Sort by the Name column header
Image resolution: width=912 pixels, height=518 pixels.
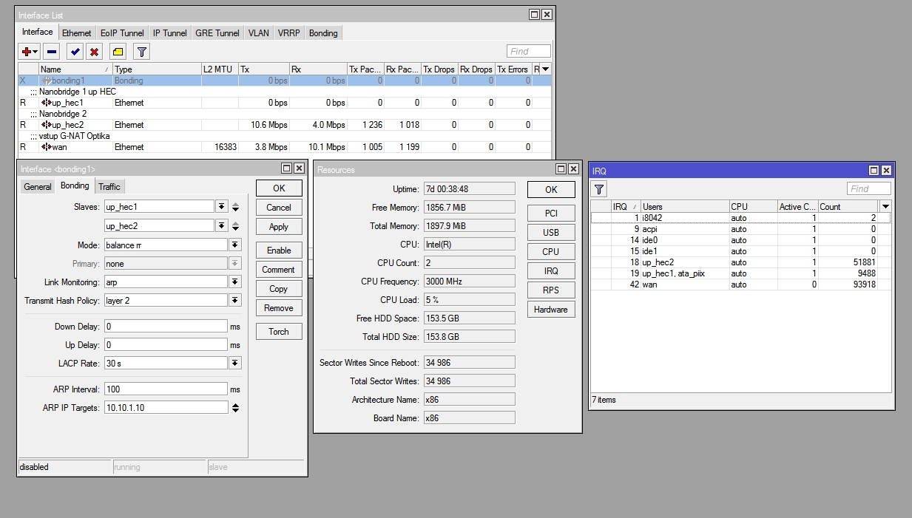coord(75,69)
